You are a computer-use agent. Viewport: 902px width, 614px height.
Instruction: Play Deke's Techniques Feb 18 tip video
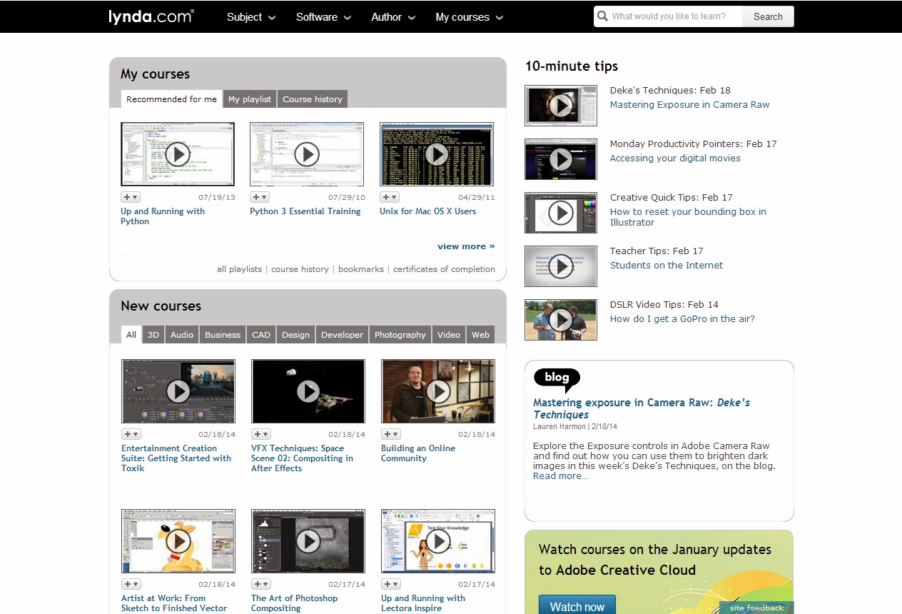[x=561, y=106]
